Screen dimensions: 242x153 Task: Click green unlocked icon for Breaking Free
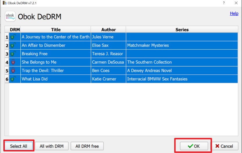(13, 54)
